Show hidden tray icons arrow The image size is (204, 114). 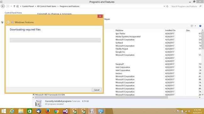coord(174,111)
